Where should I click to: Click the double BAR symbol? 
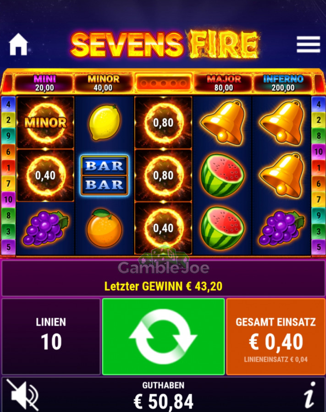click(x=105, y=175)
